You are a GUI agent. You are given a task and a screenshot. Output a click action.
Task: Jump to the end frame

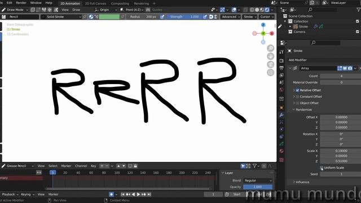coord(149,195)
